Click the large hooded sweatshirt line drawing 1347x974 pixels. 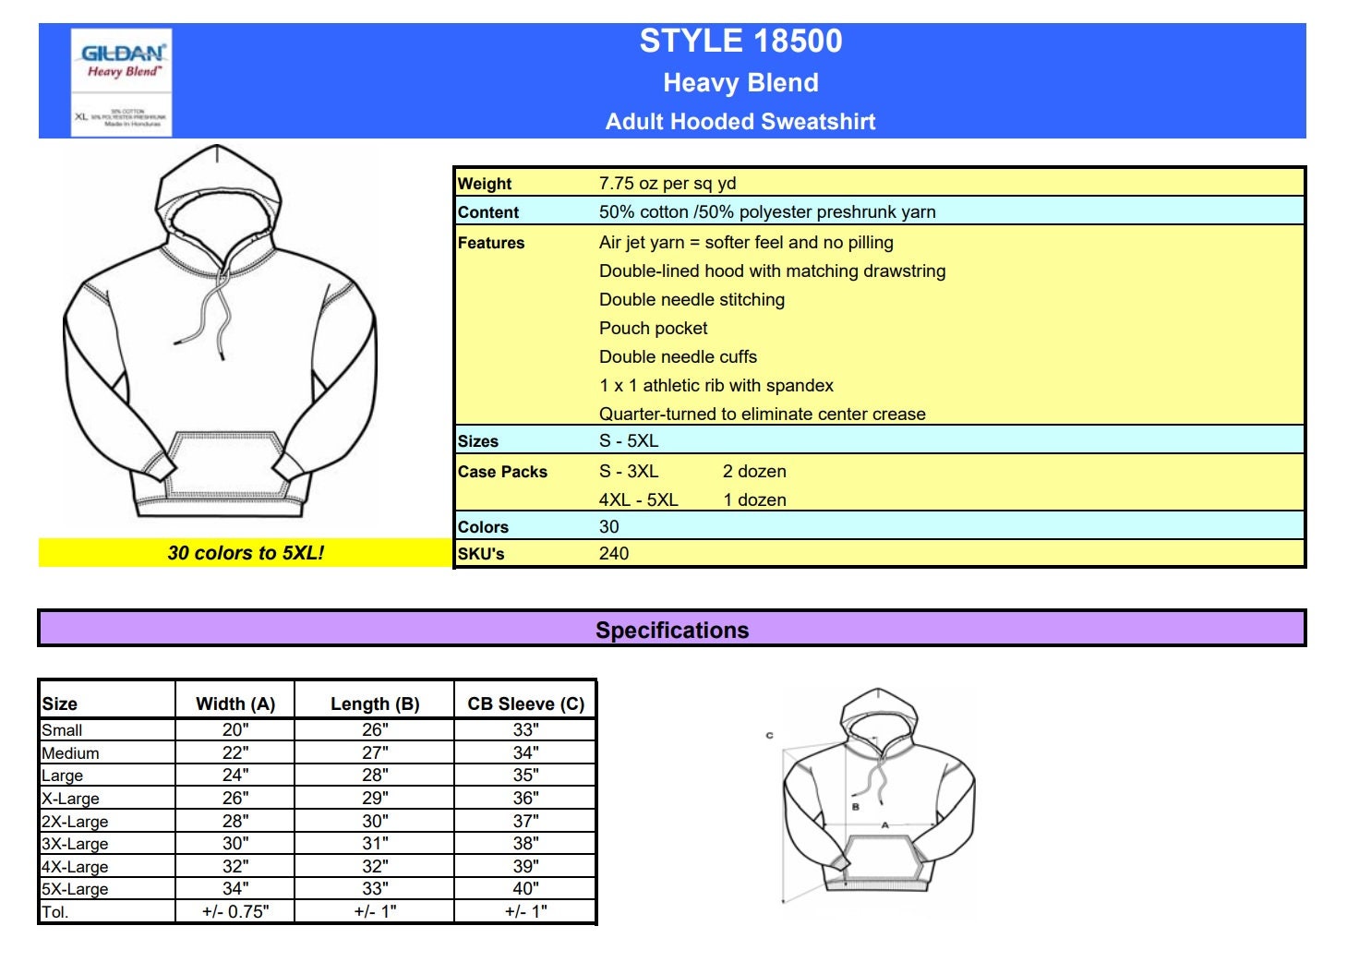click(220, 331)
